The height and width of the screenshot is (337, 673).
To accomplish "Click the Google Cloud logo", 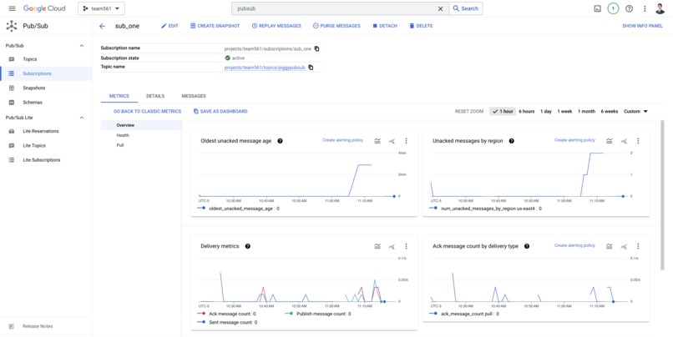I will tap(44, 8).
